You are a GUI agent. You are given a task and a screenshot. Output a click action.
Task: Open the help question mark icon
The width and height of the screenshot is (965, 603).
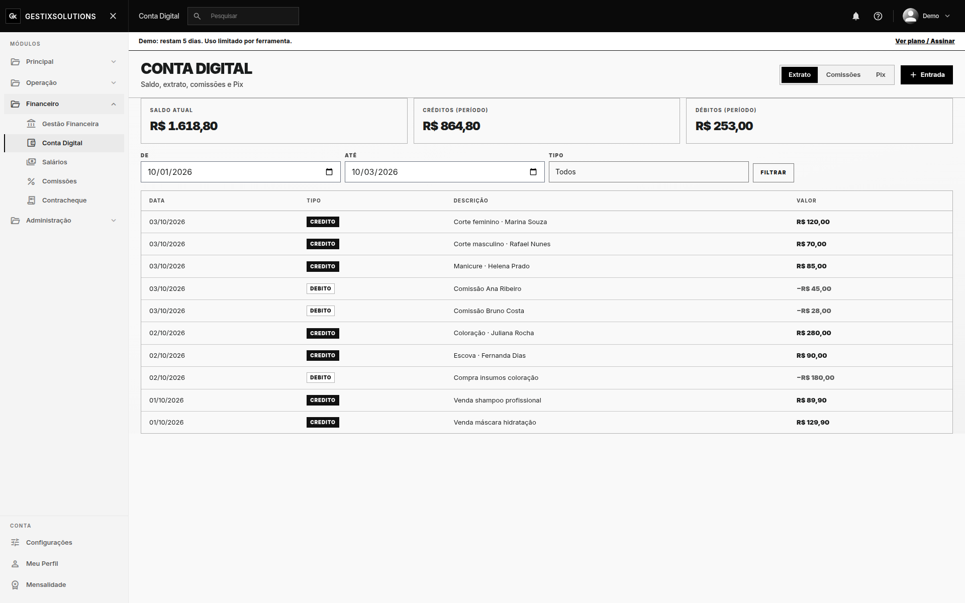click(x=878, y=16)
